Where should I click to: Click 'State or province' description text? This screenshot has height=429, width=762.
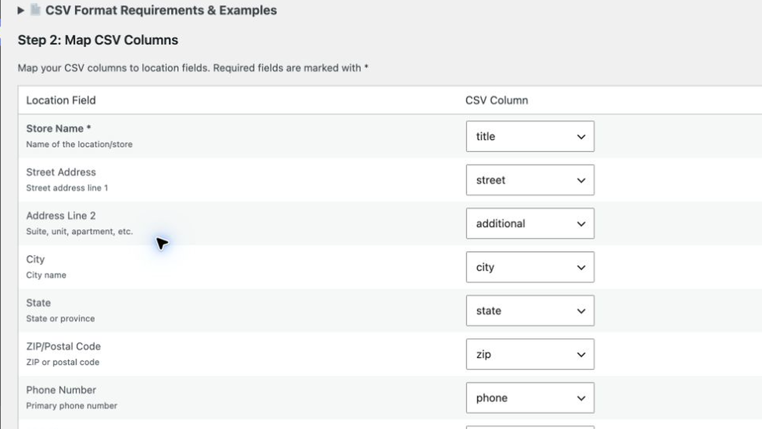(x=60, y=318)
